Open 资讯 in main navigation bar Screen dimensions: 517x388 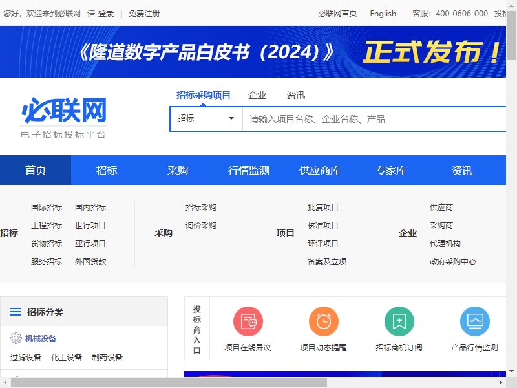tap(461, 170)
